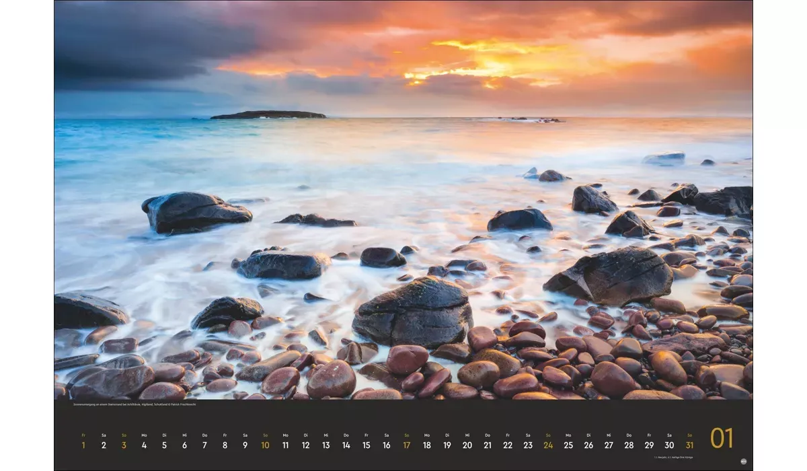This screenshot has width=807, height=471.
Task: Select day 25 in the calendar strip
Action: (568, 441)
